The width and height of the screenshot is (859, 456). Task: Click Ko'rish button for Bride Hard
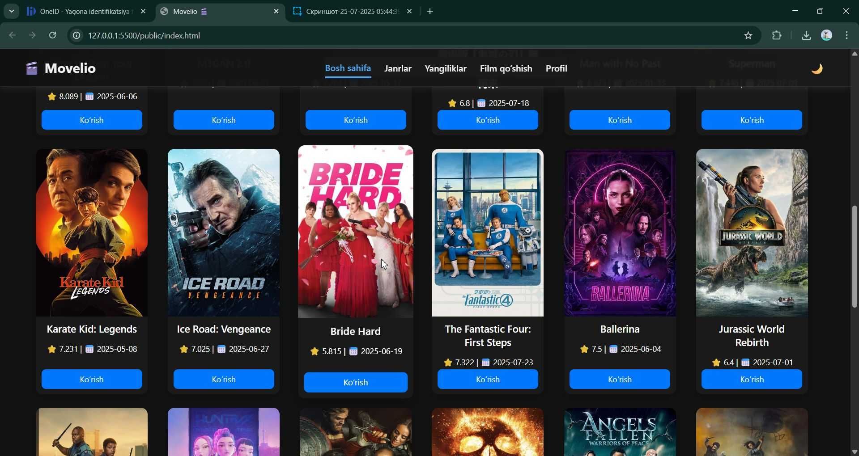point(356,382)
